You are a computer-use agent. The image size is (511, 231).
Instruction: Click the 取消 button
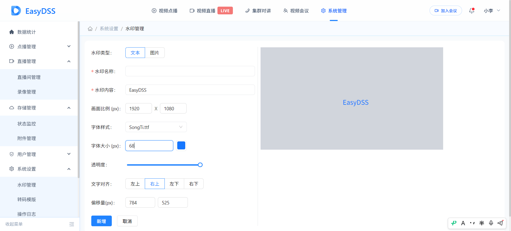point(127,221)
